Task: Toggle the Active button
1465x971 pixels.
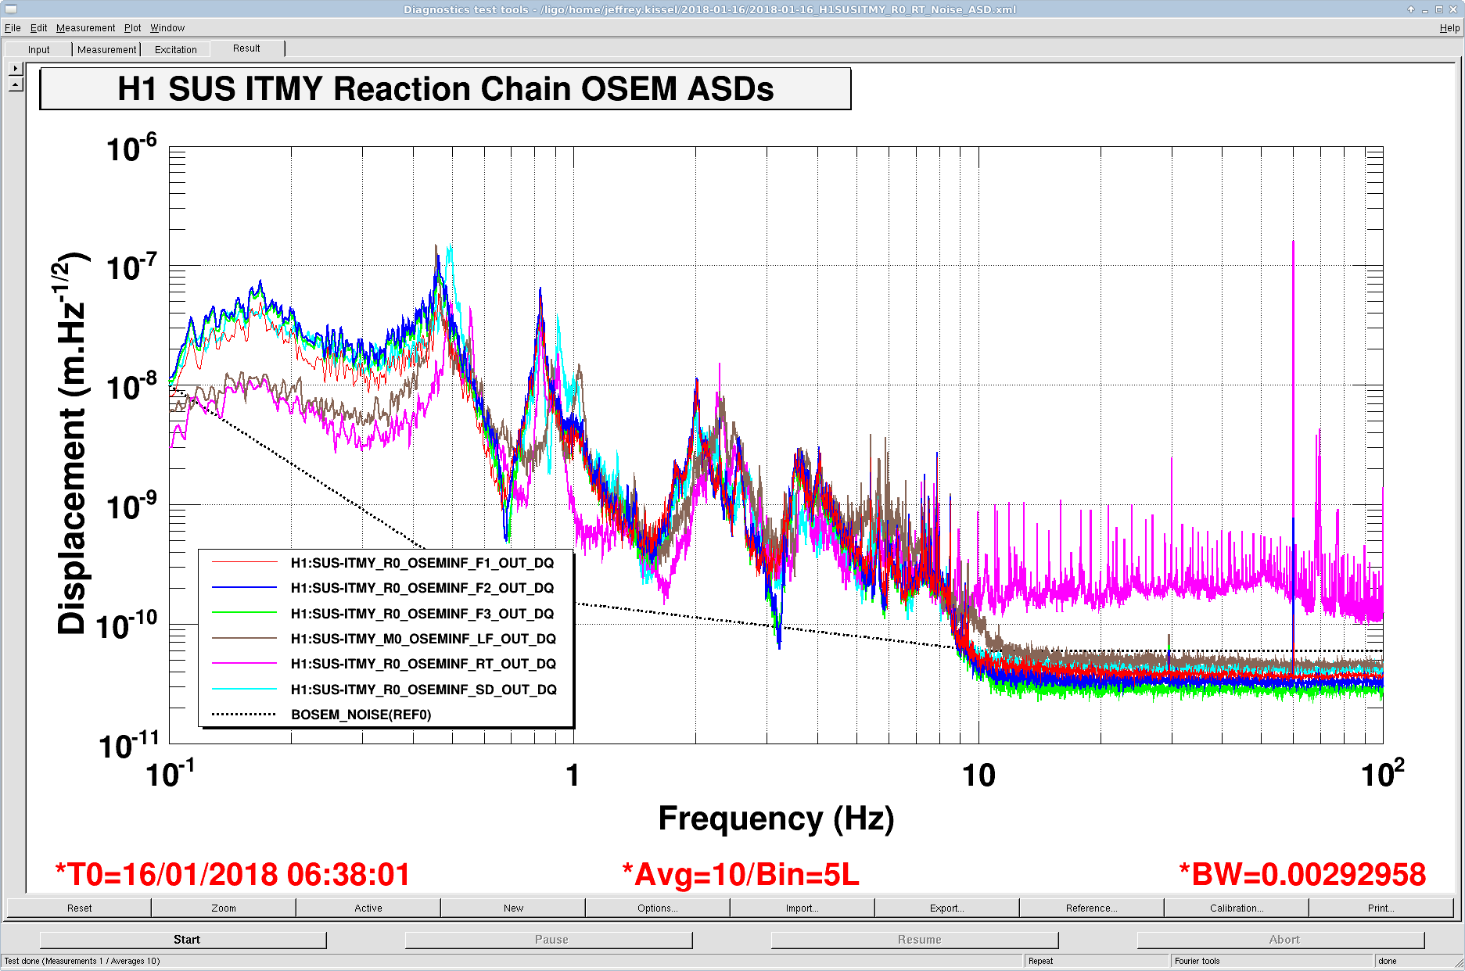Action: pyautogui.click(x=368, y=908)
